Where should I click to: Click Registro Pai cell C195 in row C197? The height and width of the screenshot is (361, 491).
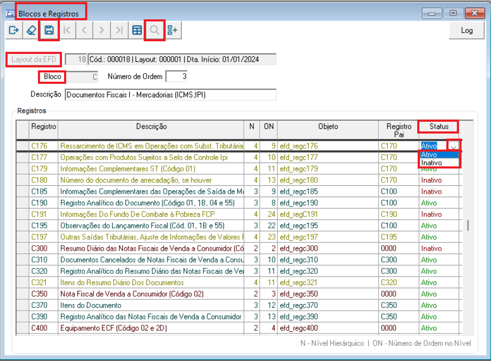pos(399,237)
